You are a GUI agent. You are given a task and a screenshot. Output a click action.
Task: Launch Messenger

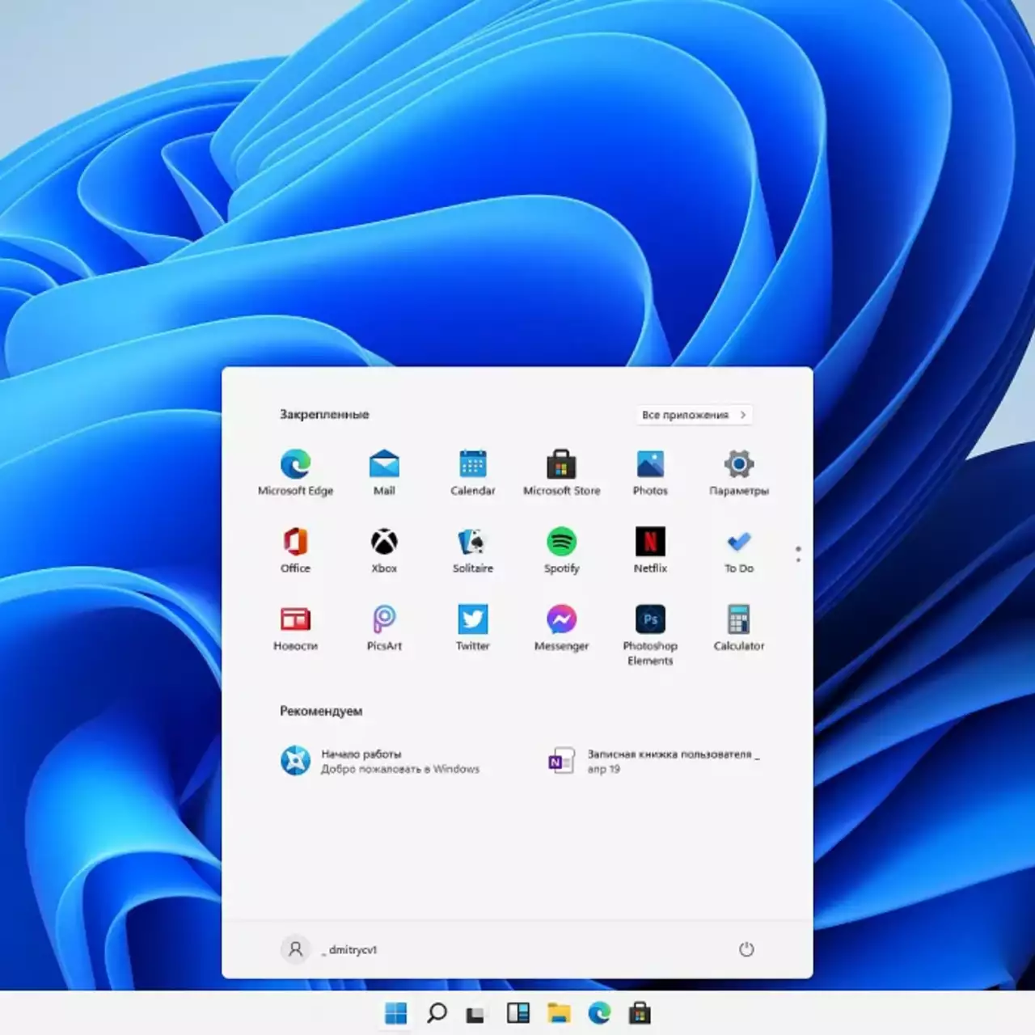point(561,627)
